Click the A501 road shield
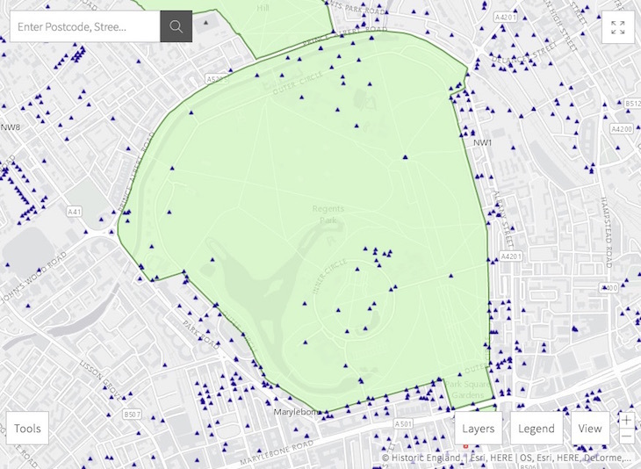This screenshot has height=469, width=641. click(x=405, y=424)
